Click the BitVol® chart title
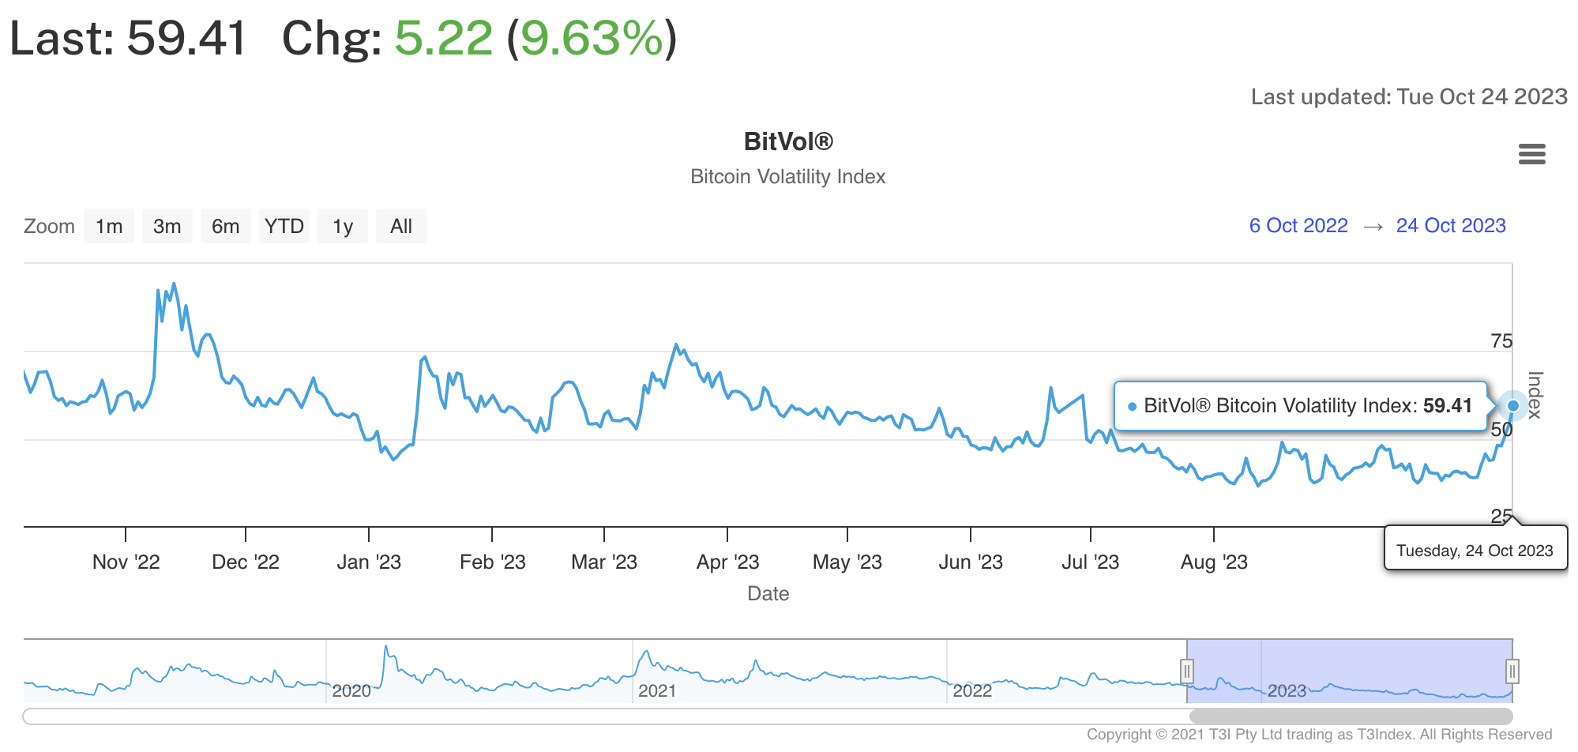Image resolution: width=1578 pixels, height=752 pixels. coord(788,141)
